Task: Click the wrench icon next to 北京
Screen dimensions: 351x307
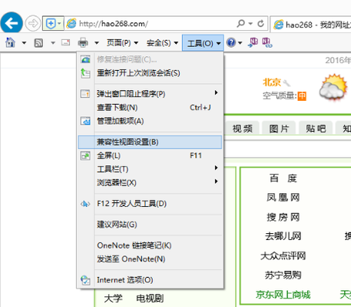Action: coord(286,83)
